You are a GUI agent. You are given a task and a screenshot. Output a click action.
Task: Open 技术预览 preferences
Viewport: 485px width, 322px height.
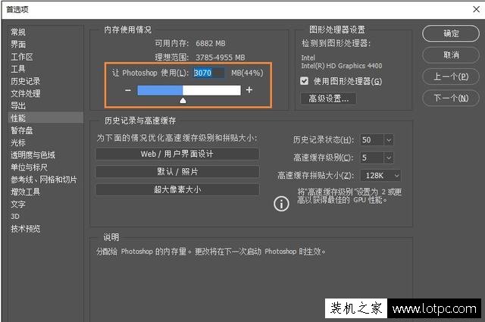(x=25, y=229)
